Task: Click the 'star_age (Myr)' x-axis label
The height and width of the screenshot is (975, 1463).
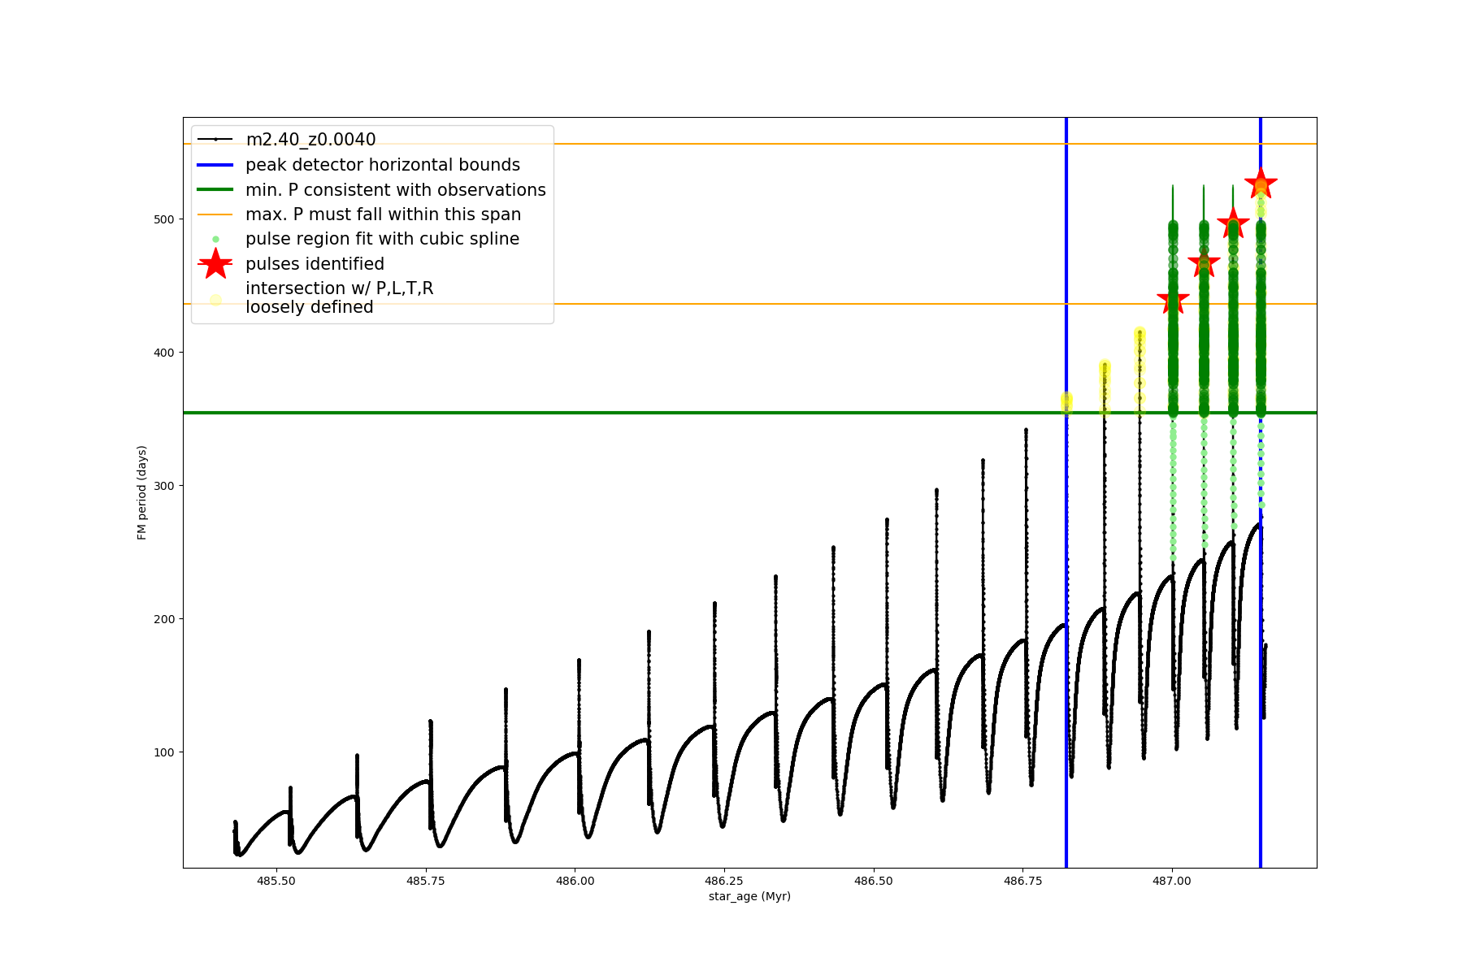Action: [749, 896]
